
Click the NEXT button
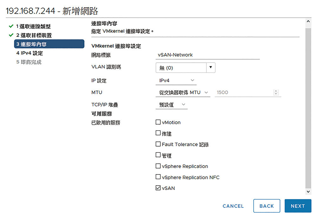(298, 206)
